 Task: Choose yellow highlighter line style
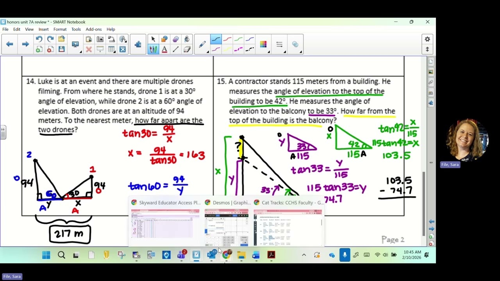click(x=227, y=50)
